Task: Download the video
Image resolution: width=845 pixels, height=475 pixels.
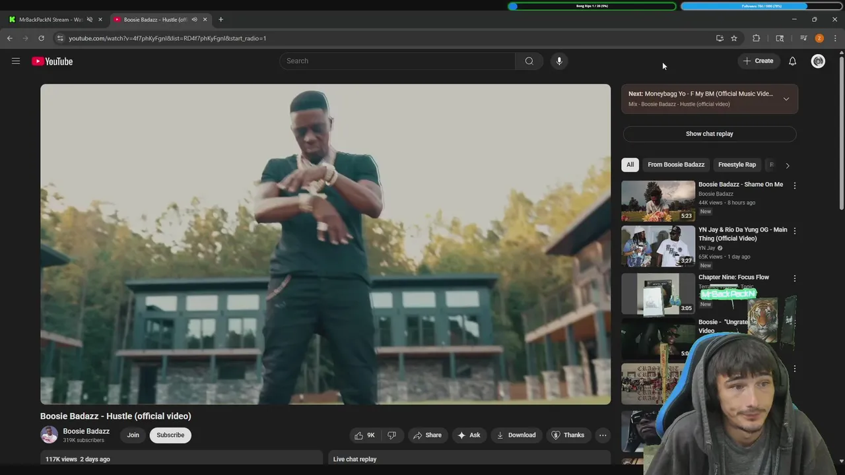Action: pyautogui.click(x=516, y=435)
